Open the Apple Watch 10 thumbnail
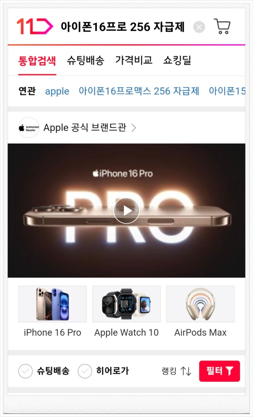253x417 pixels. click(x=126, y=304)
